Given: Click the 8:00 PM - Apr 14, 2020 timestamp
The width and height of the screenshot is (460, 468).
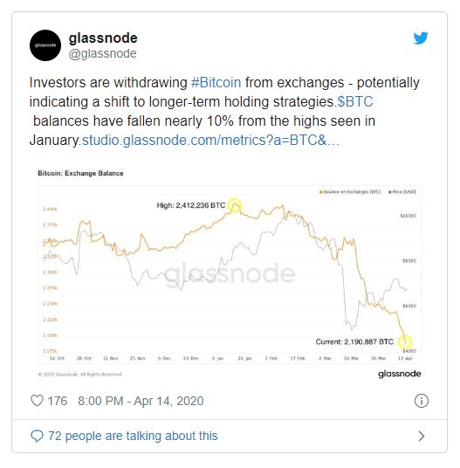Looking at the screenshot, I should tap(141, 401).
